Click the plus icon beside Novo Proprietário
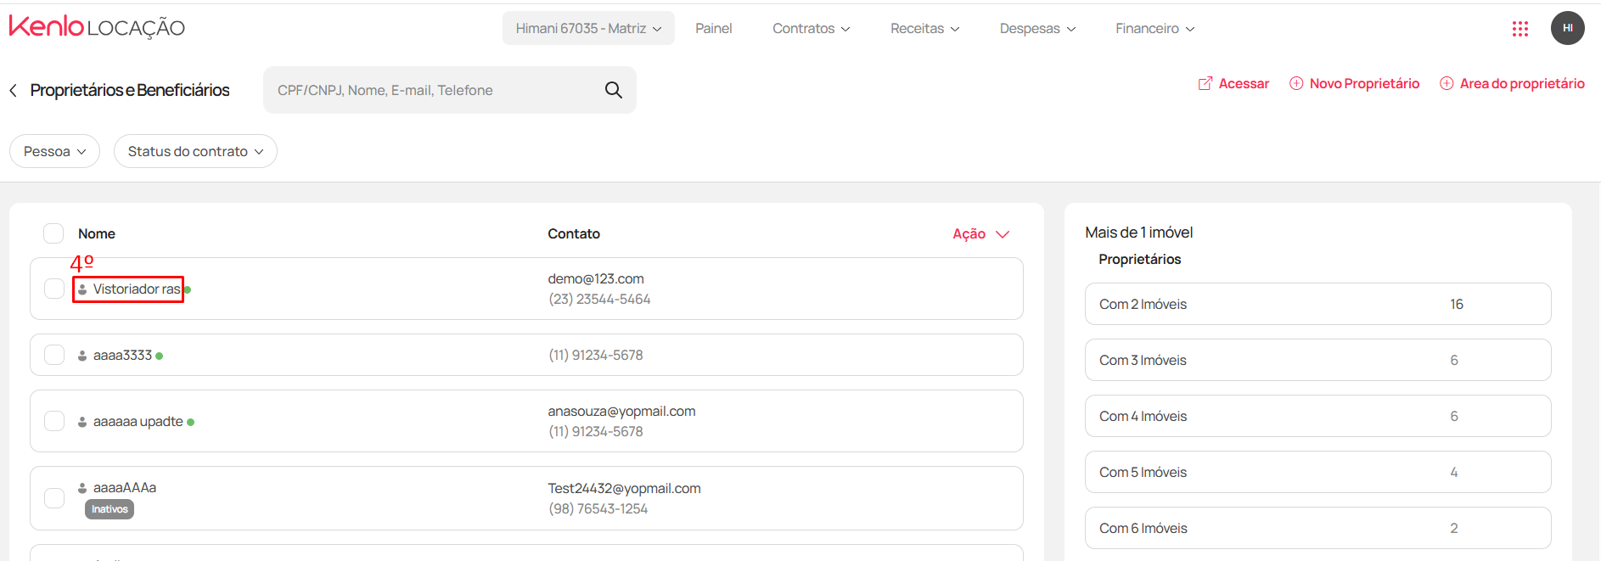 coord(1296,83)
